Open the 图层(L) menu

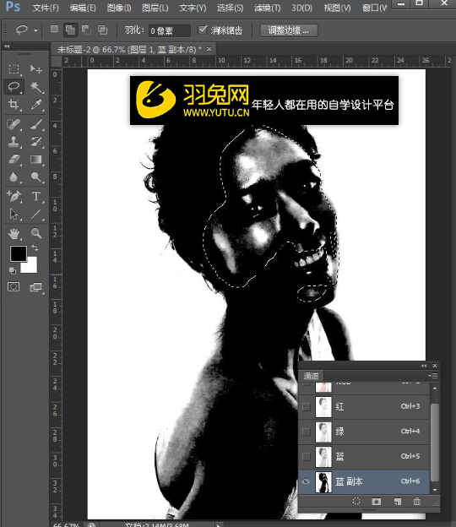pyautogui.click(x=155, y=8)
